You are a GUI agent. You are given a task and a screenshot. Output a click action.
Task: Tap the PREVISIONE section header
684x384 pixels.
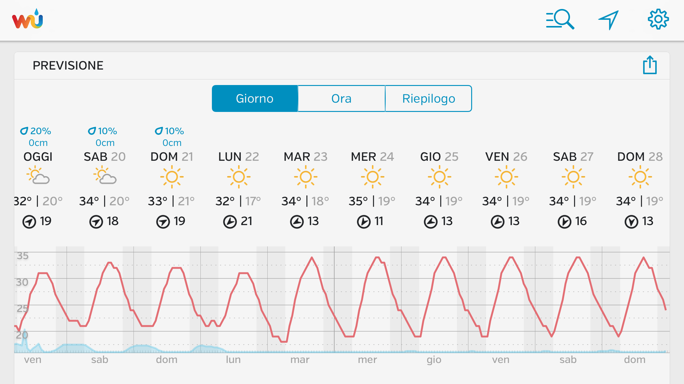tap(68, 66)
